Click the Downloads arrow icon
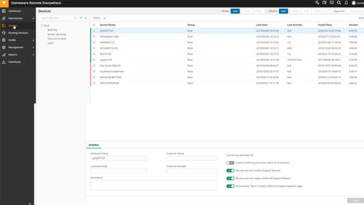364x205 pixels. 4,62
